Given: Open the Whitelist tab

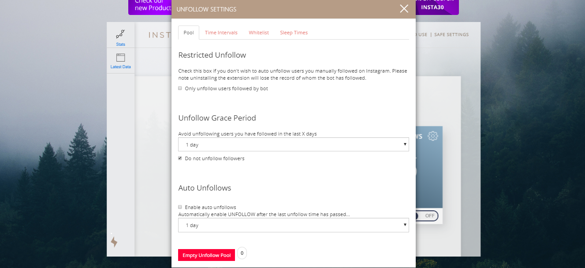Looking at the screenshot, I should tap(259, 32).
